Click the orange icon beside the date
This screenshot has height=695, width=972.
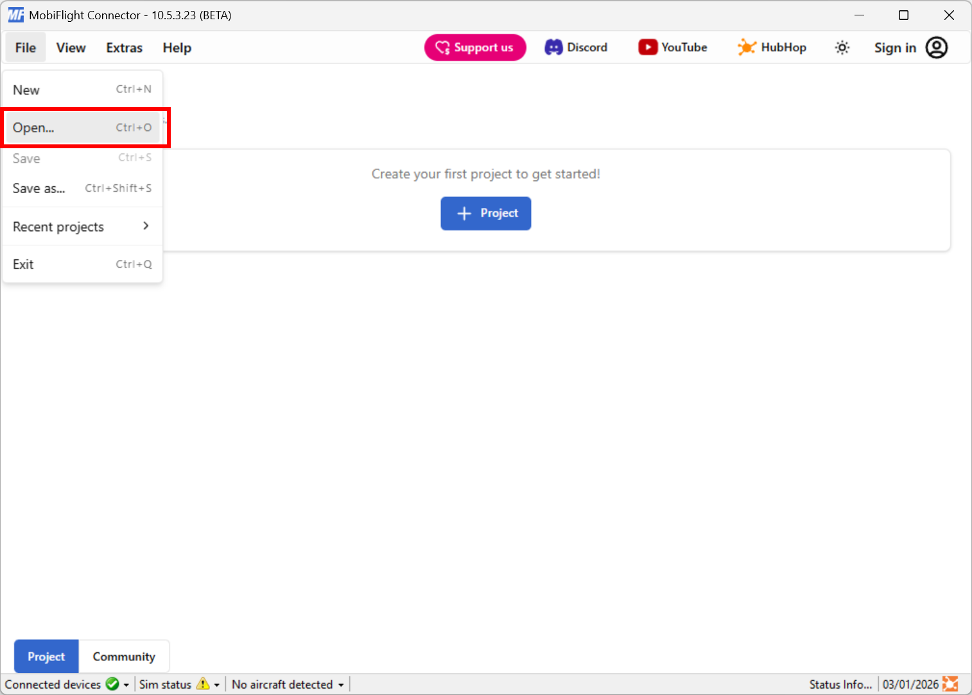pyautogui.click(x=950, y=684)
